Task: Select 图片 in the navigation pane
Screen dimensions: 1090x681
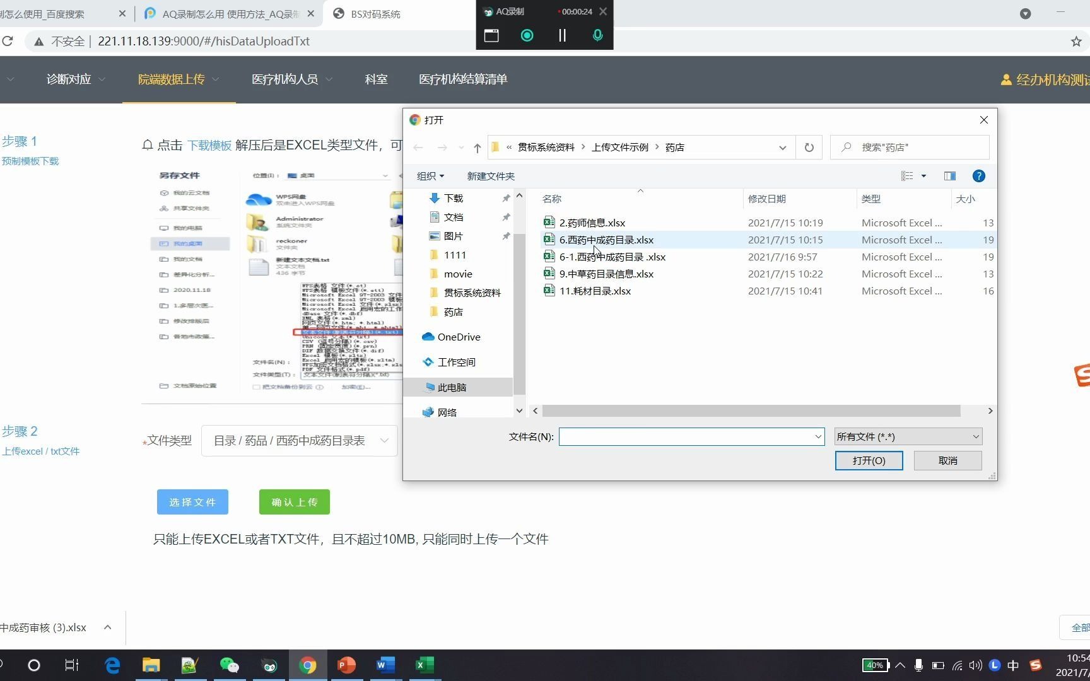Action: 454,236
